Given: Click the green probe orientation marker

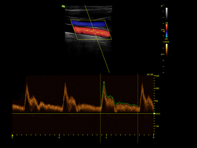Looking at the screenshot, I should click(63, 6).
